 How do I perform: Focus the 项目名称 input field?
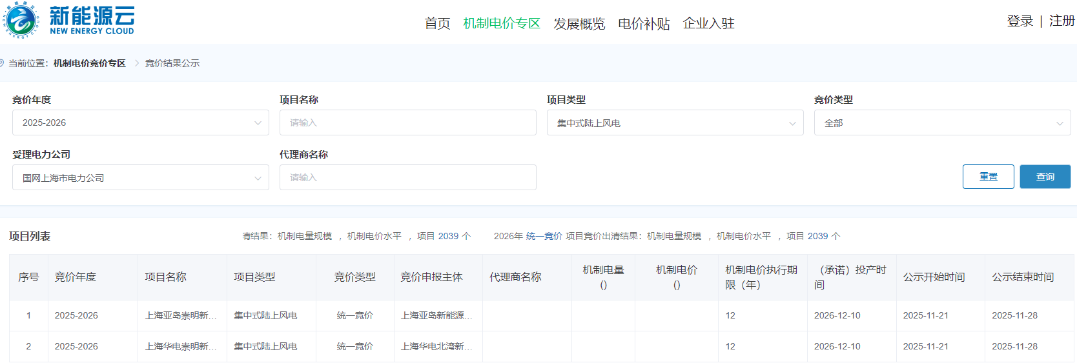(407, 123)
